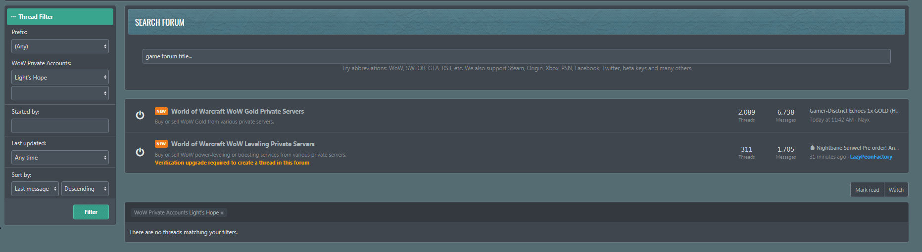Screen dimensions: 922x252
Task: Click Verification upgrade required notice link
Action: (x=232, y=163)
